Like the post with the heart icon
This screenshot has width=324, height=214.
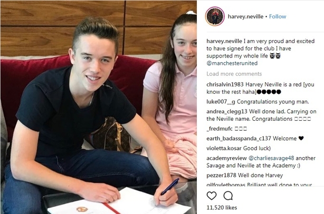[x=212, y=196]
